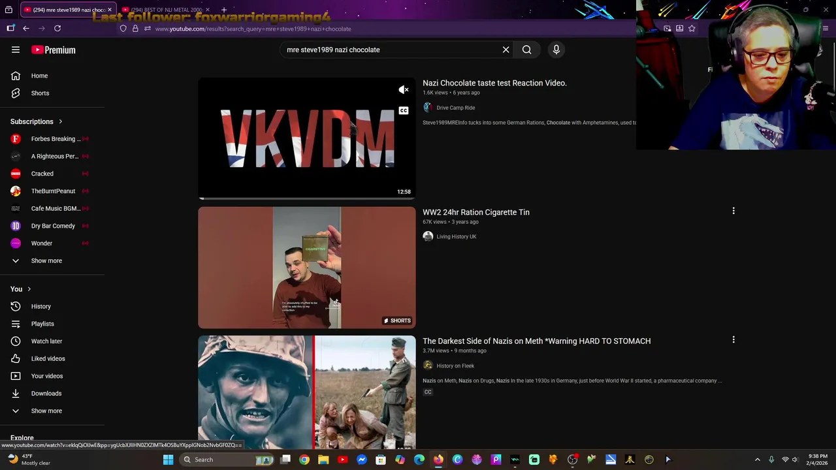Open the VKVDM video thumbnail

tap(307, 138)
